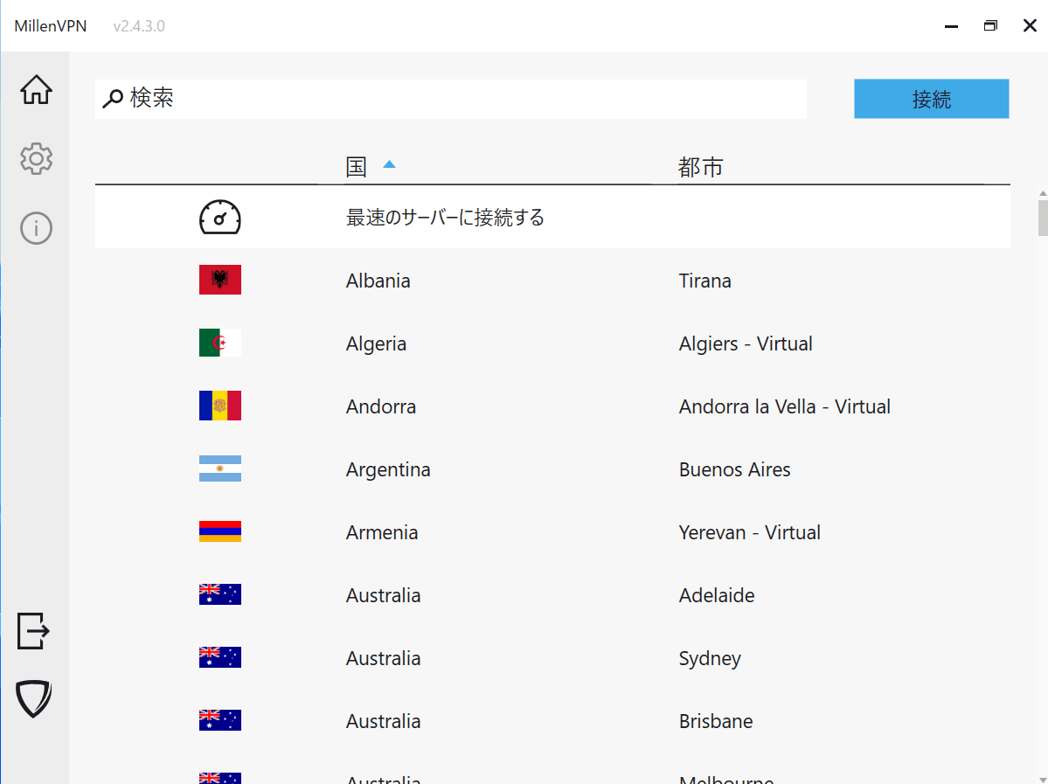Viewport: 1048px width, 784px height.
Task: Toggle sort arrow next to 国 column
Action: (x=389, y=164)
